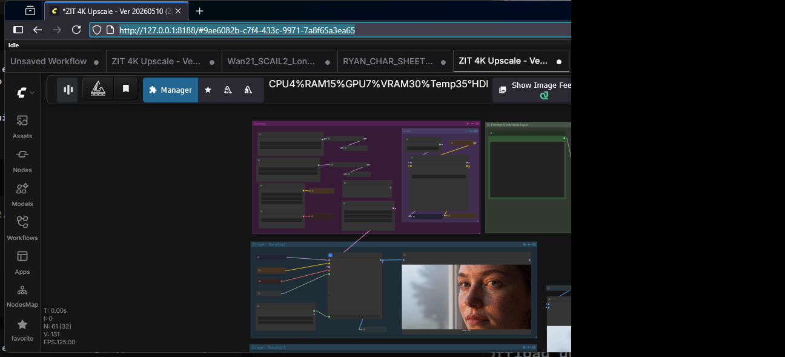Run the Setting group with its play icon
The image size is (785, 357).
pos(468,124)
